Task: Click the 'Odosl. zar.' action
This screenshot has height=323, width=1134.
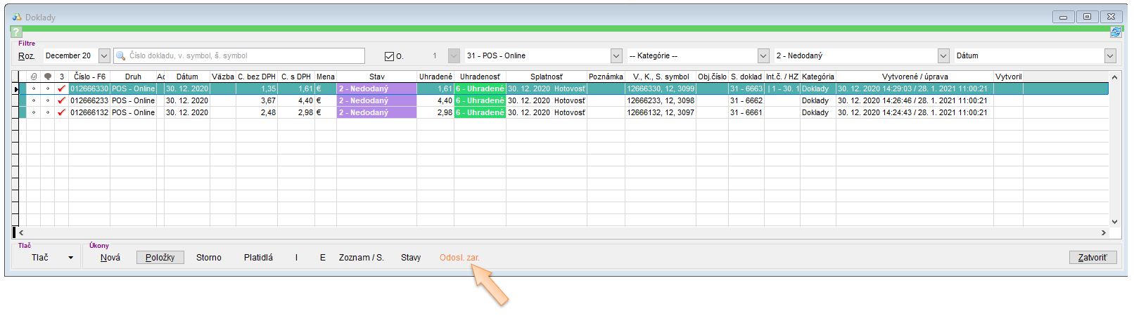Action: 459,258
